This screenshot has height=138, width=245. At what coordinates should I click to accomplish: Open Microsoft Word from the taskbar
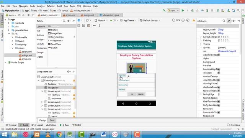tap(103, 135)
